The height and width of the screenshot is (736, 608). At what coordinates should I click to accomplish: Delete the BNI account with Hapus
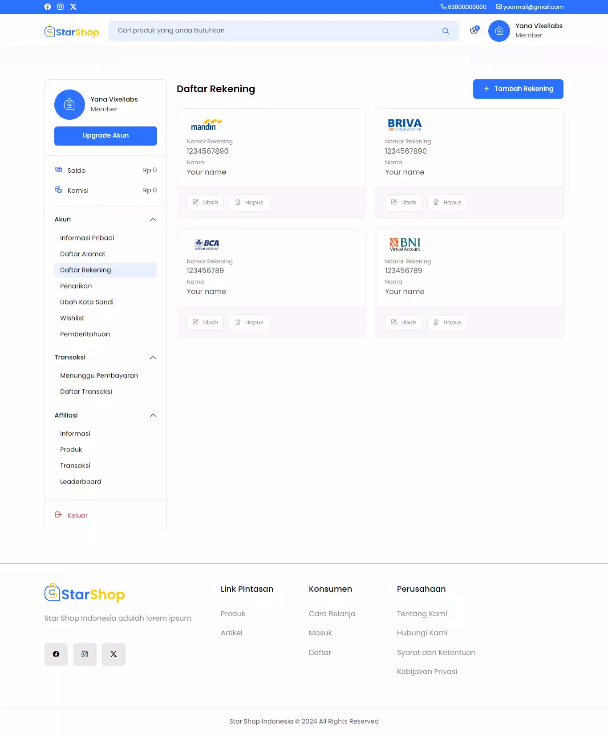(x=447, y=322)
